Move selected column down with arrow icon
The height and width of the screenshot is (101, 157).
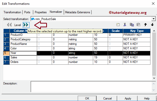[152, 25]
